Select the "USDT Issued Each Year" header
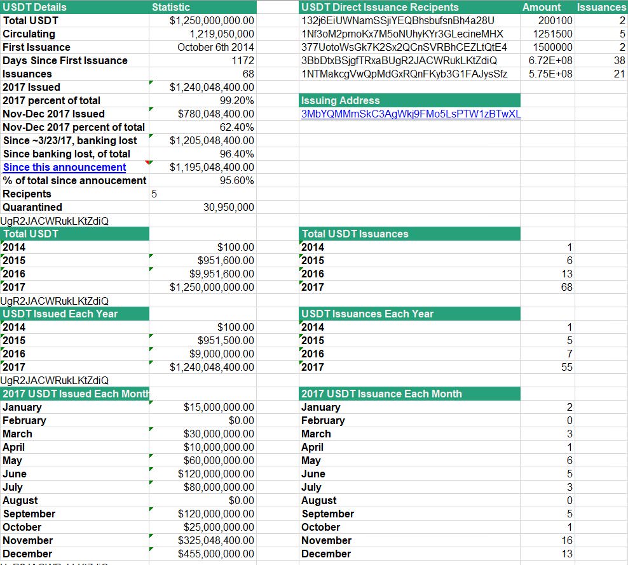This screenshot has height=565, width=628. click(x=60, y=314)
